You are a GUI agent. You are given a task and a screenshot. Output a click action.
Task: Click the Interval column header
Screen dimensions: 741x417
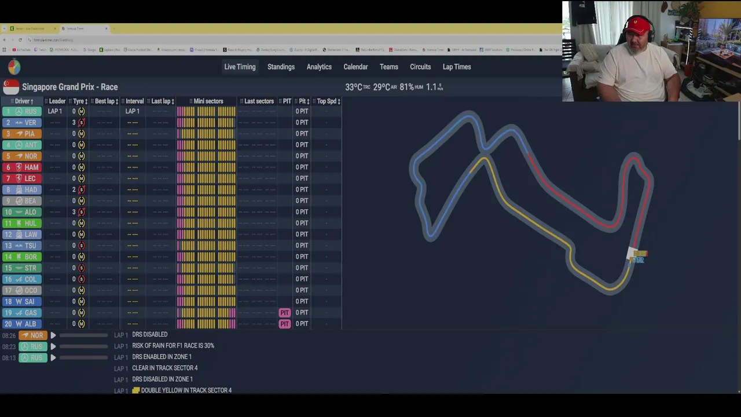[133, 101]
